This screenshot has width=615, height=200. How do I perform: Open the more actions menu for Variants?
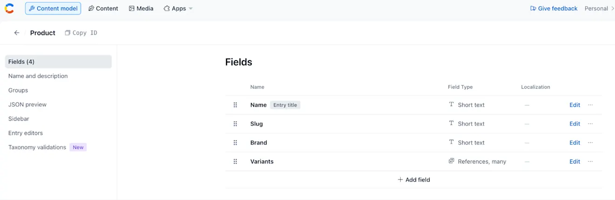[x=590, y=161]
